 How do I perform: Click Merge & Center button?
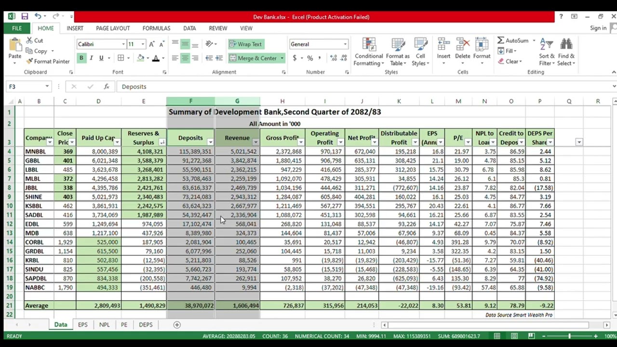[x=253, y=58]
